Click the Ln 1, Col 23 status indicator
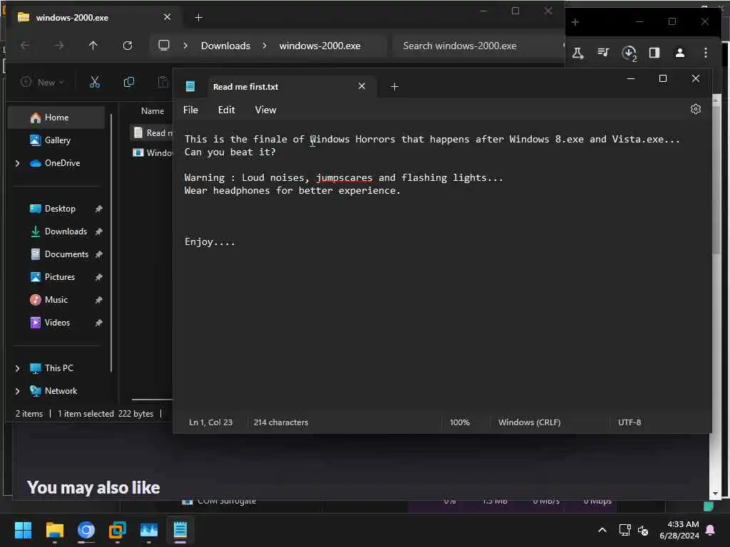Viewport: 730px width, 547px height. pyautogui.click(x=210, y=422)
